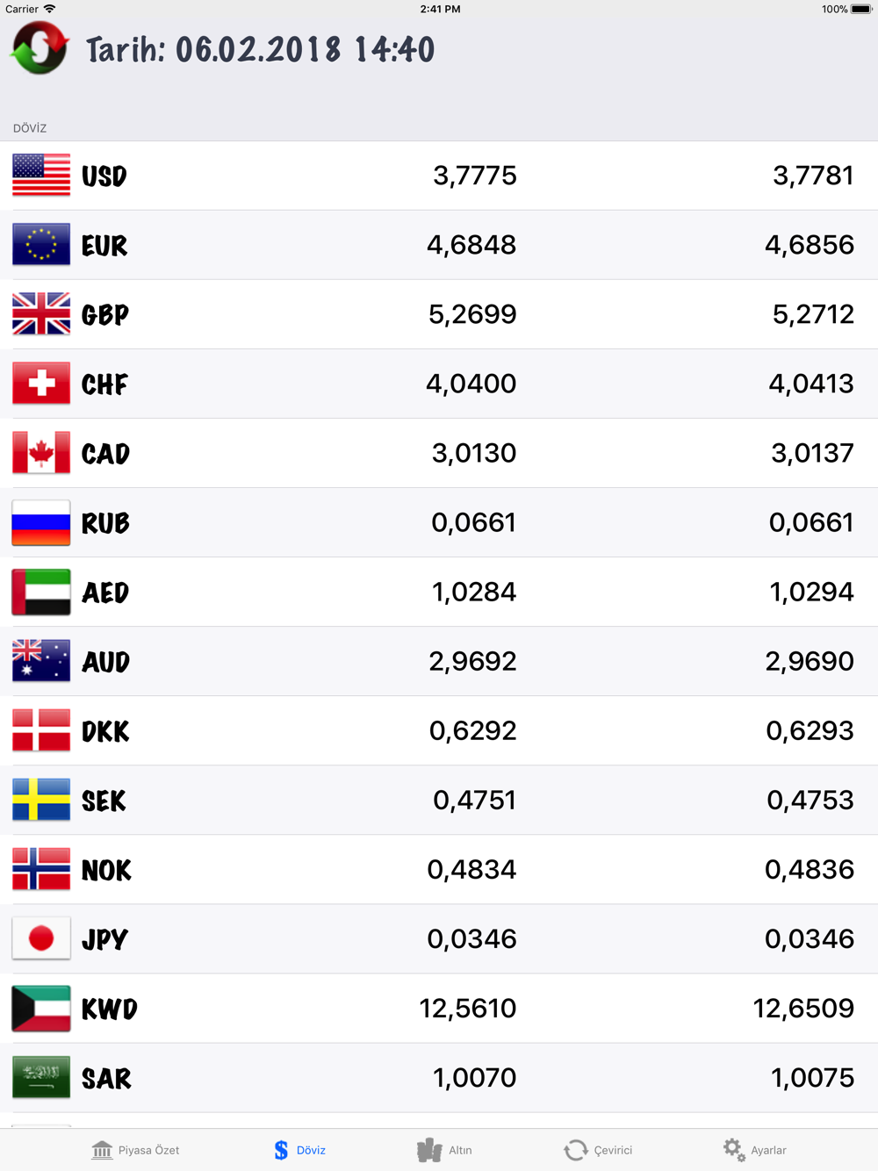Click the USA flag icon

pyautogui.click(x=41, y=176)
